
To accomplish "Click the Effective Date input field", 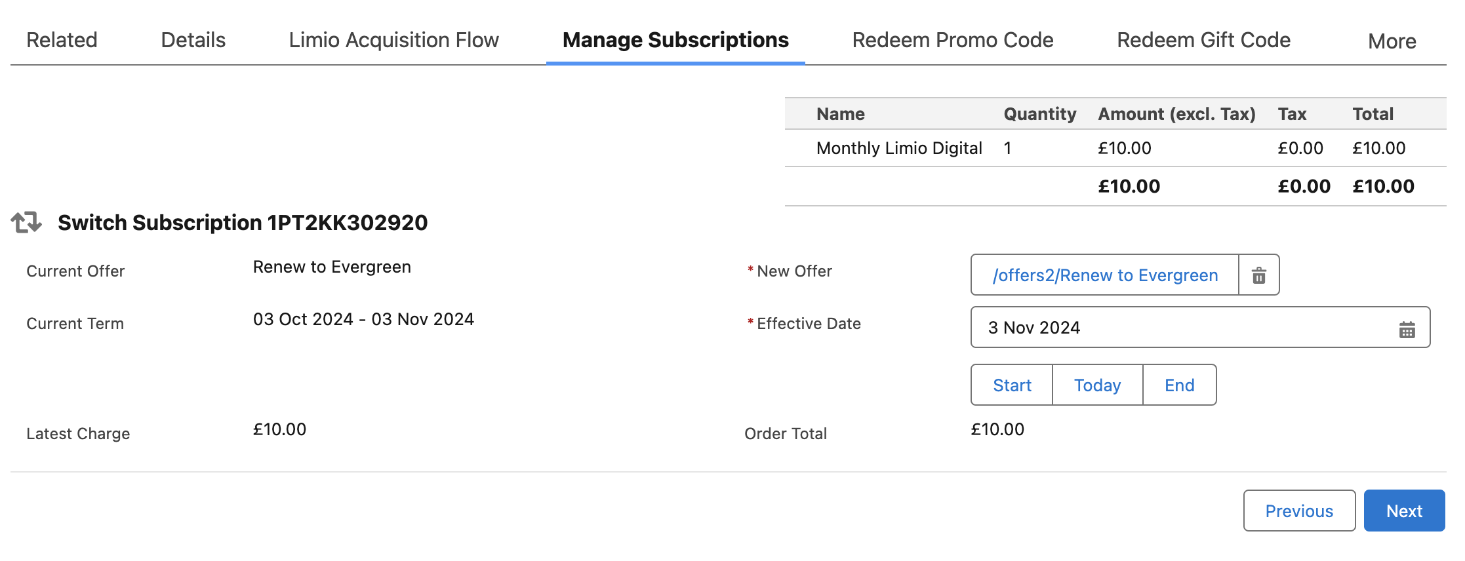I will (x=1200, y=327).
